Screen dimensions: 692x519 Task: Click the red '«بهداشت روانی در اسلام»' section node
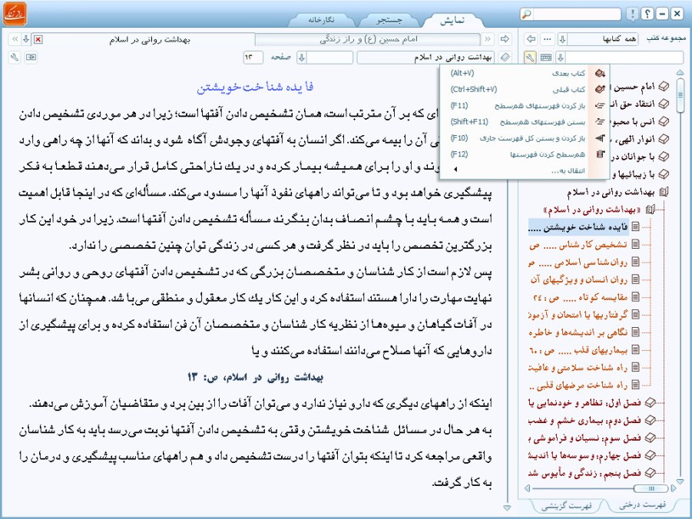point(593,210)
